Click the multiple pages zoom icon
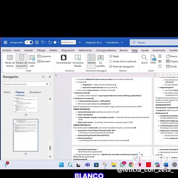 [x=160, y=61]
